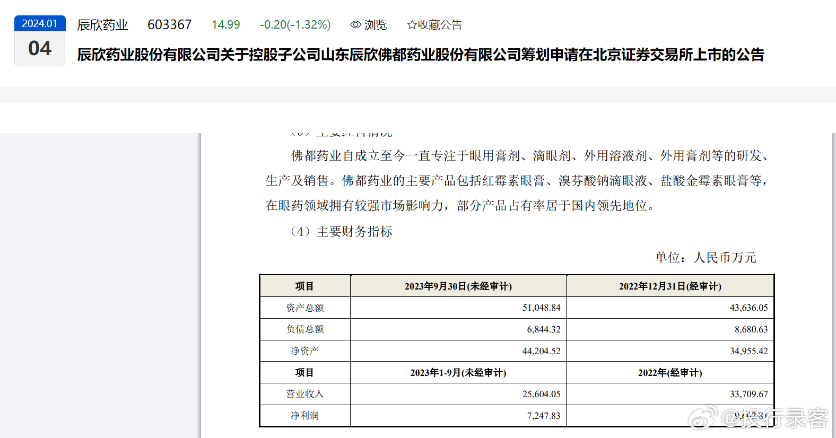Click the value 34,955.42
This screenshot has height=438, width=836.
point(749,351)
